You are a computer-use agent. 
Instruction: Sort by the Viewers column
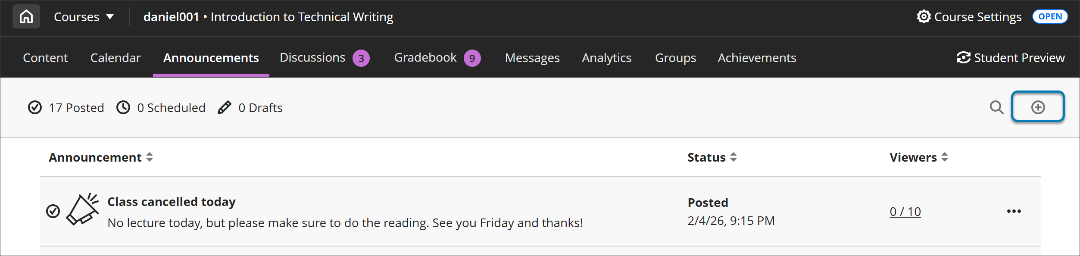coord(945,157)
